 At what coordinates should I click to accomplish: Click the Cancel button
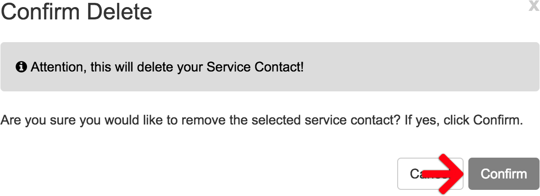point(430,174)
